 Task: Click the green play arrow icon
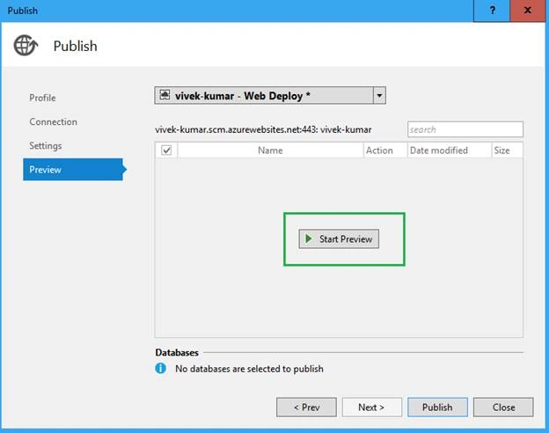click(309, 239)
